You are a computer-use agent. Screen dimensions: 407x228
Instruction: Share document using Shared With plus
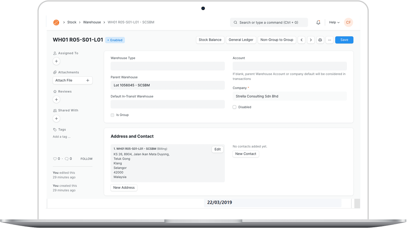coord(56,118)
